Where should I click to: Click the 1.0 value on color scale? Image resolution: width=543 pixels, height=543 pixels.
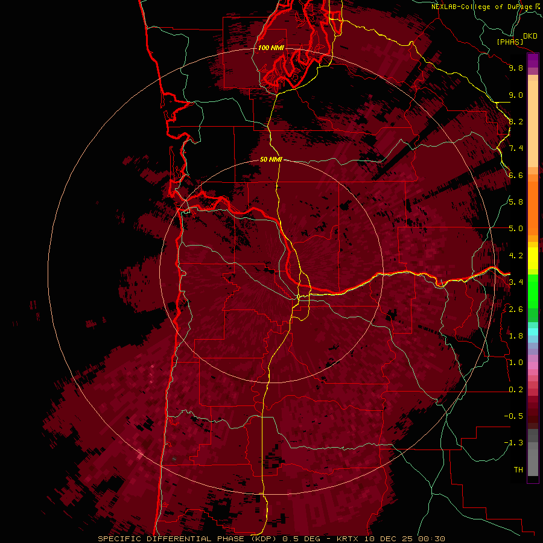pyautogui.click(x=516, y=363)
